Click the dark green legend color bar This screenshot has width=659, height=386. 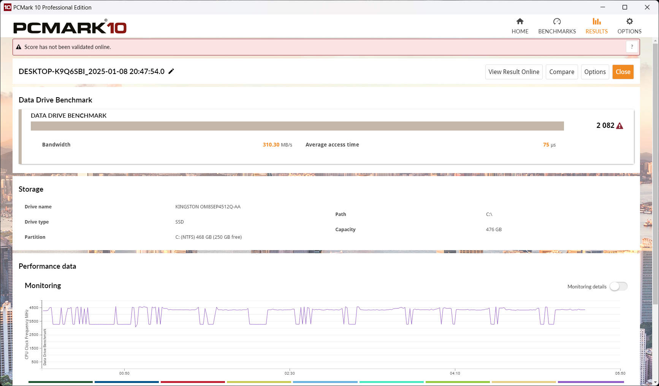tap(60, 382)
